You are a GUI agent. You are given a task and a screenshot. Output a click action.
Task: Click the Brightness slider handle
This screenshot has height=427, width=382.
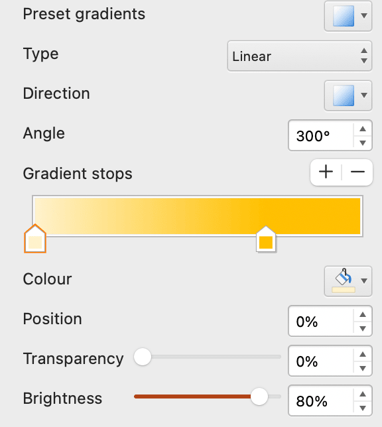point(259,396)
